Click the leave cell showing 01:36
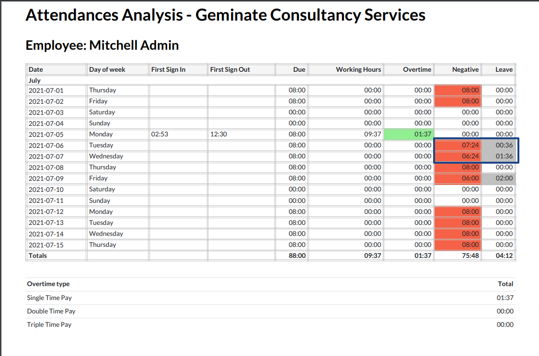 tap(500, 156)
